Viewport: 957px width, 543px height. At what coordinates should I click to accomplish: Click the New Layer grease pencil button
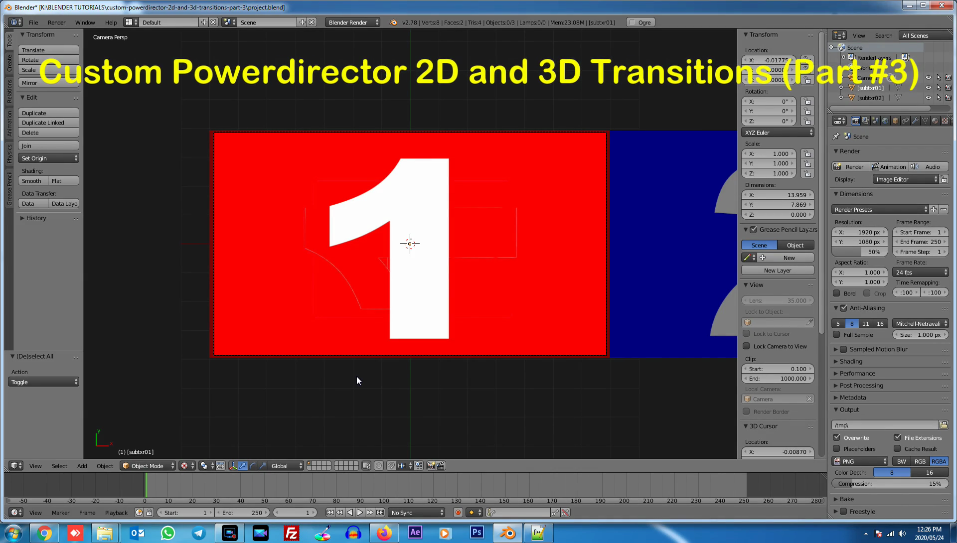(777, 271)
